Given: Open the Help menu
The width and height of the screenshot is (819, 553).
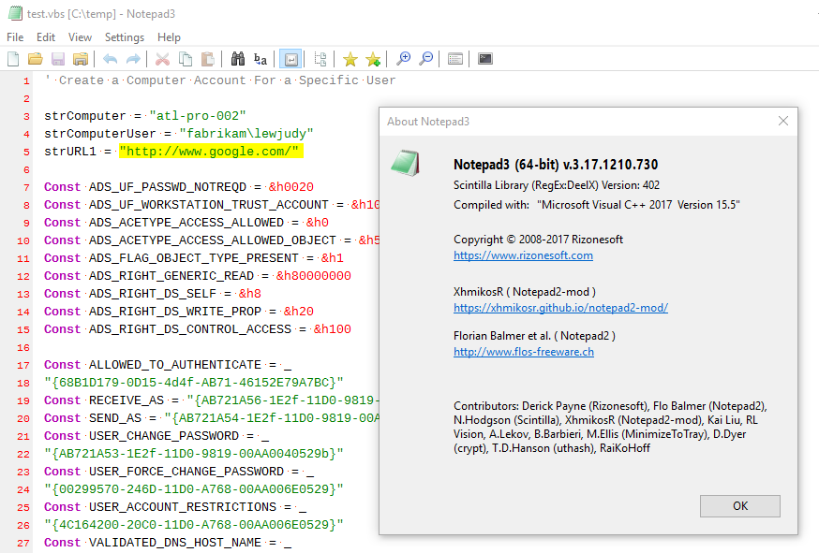Looking at the screenshot, I should (x=171, y=36).
